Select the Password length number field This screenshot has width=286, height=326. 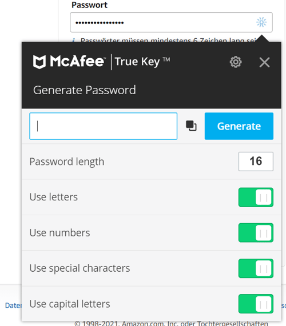(x=256, y=162)
